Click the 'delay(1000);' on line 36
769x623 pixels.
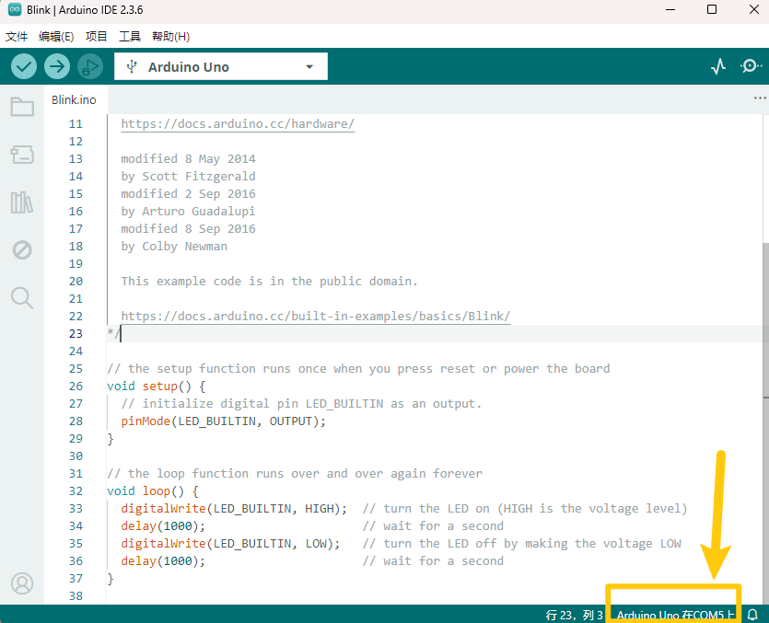pos(163,561)
